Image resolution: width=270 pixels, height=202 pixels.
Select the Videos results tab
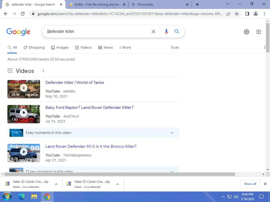pyautogui.click(x=84, y=48)
